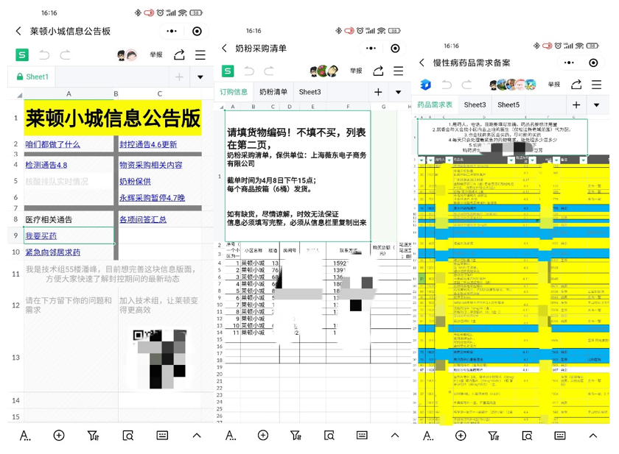
Task: Switch to Sheet3 tab in 慢性病药品需求备案
Action: [475, 104]
